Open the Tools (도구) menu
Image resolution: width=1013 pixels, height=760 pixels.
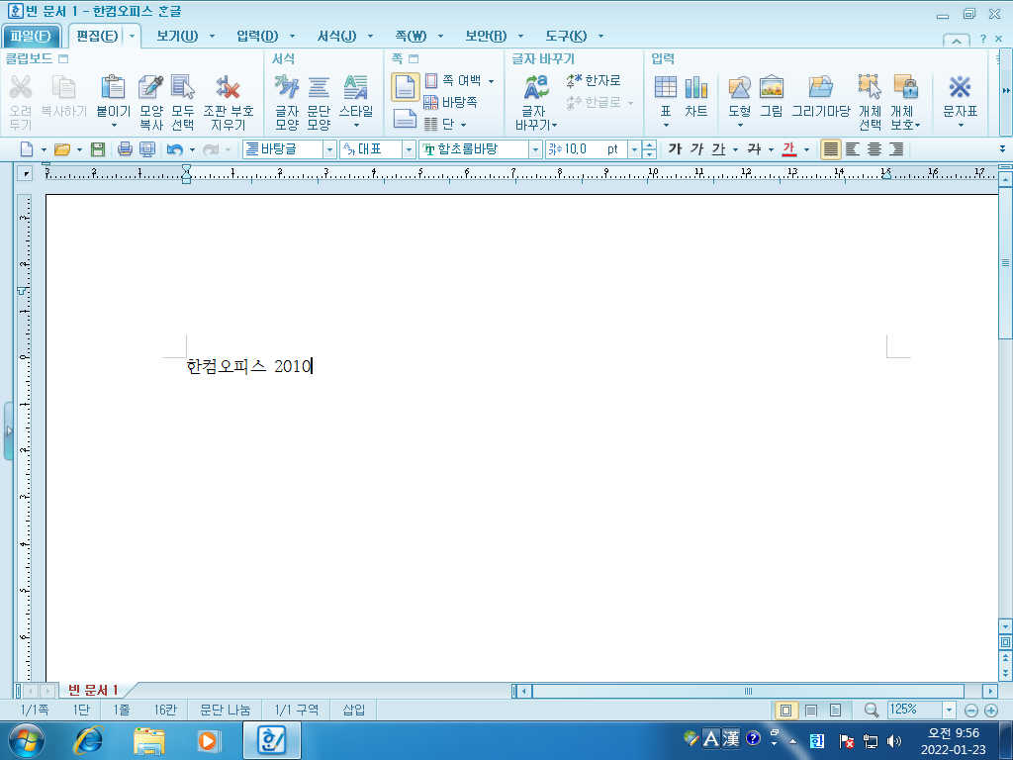[x=566, y=37]
